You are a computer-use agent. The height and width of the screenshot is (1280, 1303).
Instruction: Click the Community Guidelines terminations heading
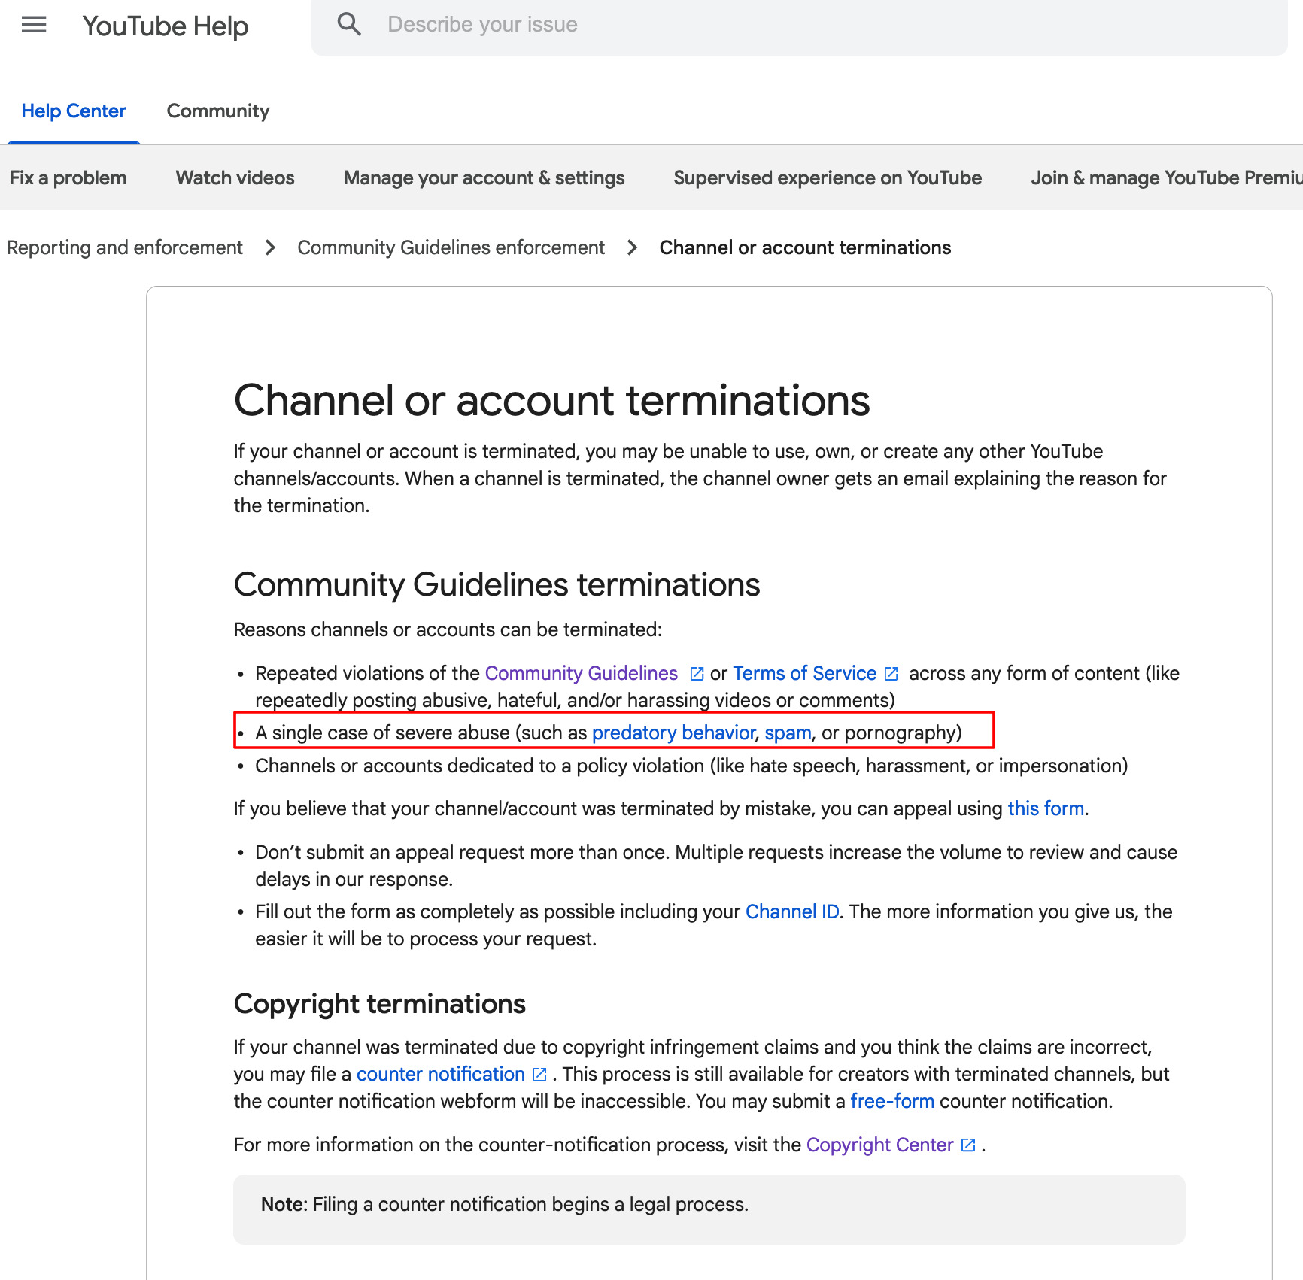(x=497, y=584)
